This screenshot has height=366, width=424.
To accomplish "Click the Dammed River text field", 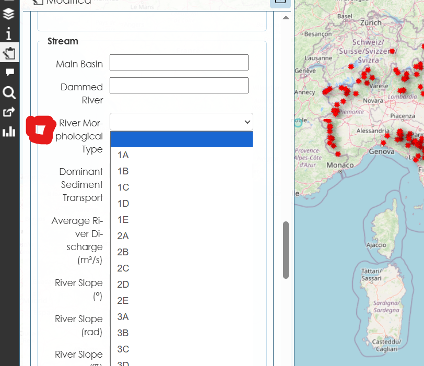I will click(x=179, y=86).
